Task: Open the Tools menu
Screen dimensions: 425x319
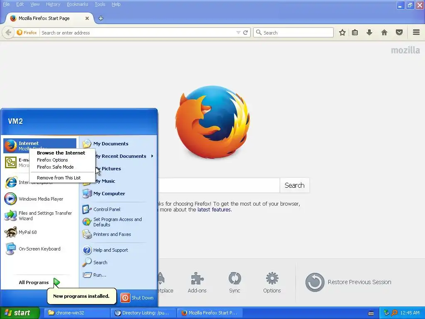Action: tap(100, 4)
